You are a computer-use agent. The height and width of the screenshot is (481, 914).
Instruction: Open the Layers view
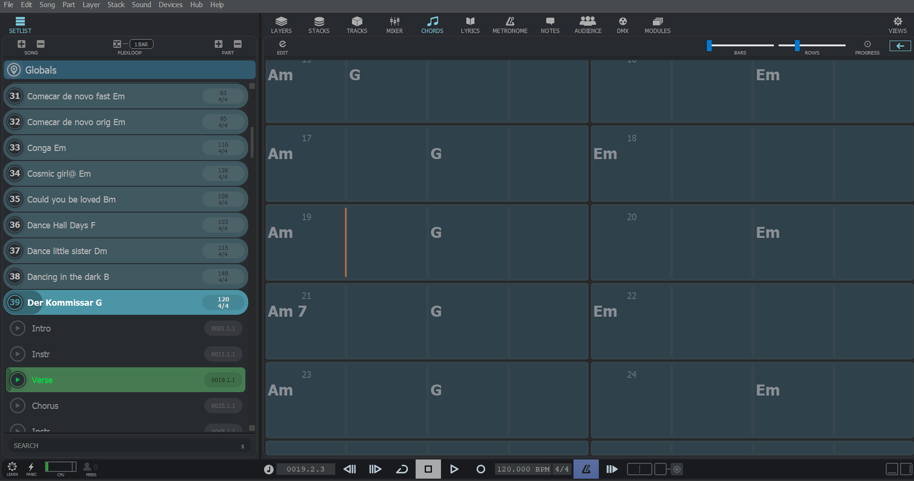(x=281, y=25)
